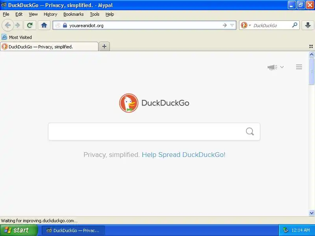The width and height of the screenshot is (315, 236).
Task: Click the padlock security icon in address bar
Action: 65,25
